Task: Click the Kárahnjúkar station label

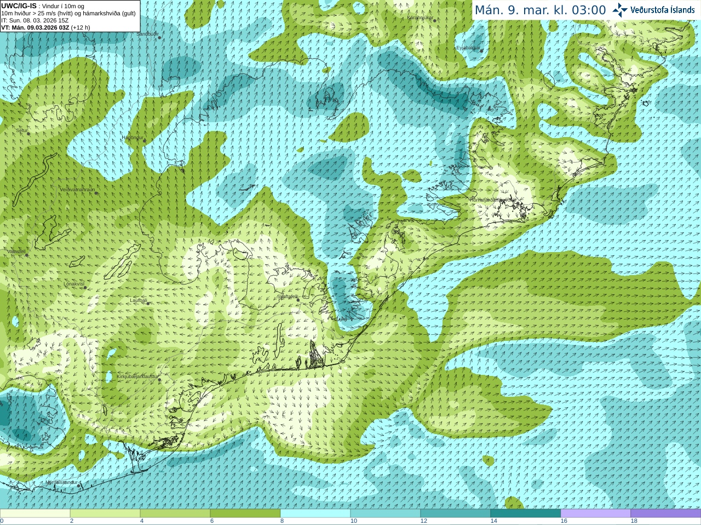Action: [420, 18]
